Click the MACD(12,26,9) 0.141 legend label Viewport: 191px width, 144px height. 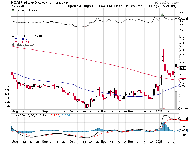[32, 115]
